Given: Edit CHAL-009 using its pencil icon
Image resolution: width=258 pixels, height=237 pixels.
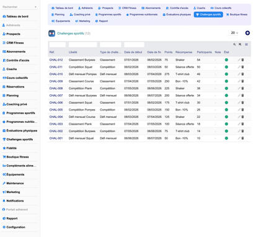Looking at the screenshot, I should pos(239,81).
